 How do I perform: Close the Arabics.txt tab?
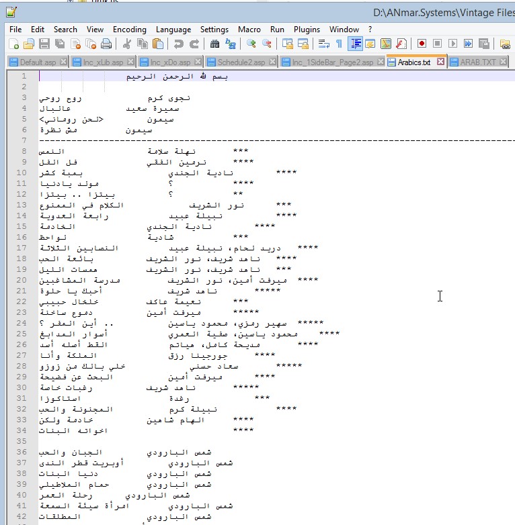coord(440,62)
